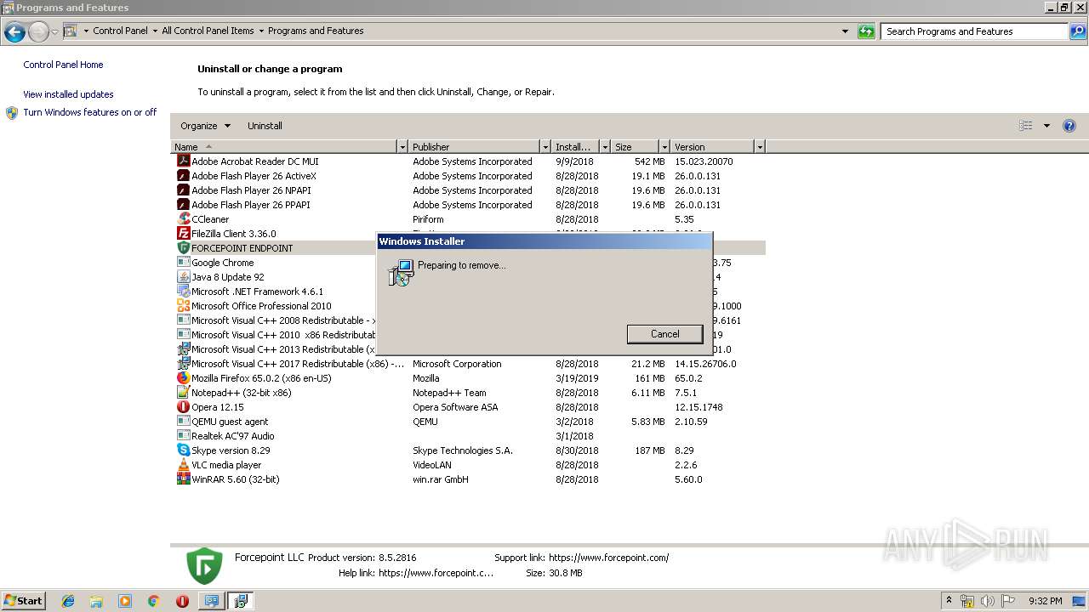The image size is (1089, 612).
Task: Cancel the Windows Installer removal
Action: (x=665, y=334)
